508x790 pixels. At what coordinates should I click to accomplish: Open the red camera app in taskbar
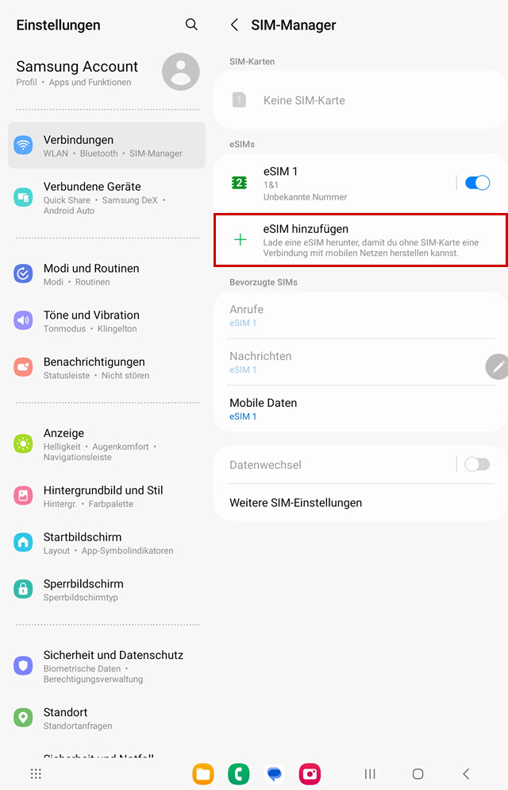310,774
